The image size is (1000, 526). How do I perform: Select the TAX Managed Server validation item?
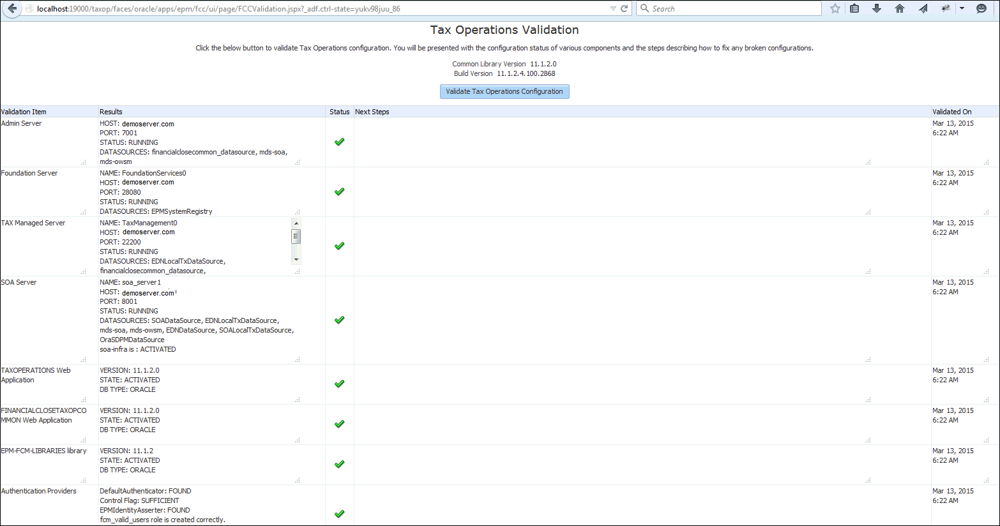(x=33, y=223)
